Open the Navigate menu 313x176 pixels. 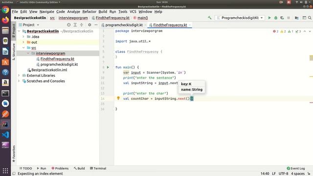(47, 12)
